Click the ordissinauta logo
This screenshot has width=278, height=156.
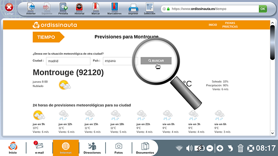55,25
